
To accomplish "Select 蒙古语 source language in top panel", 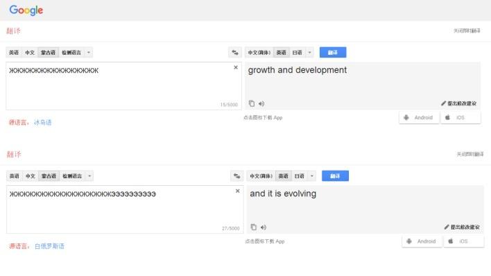I will (x=49, y=53).
